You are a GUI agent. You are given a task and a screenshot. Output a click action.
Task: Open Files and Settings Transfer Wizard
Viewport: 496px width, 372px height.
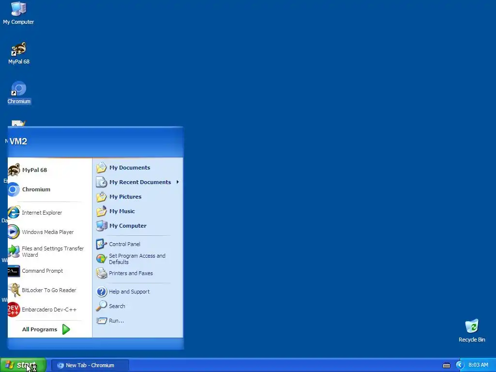tap(50, 251)
